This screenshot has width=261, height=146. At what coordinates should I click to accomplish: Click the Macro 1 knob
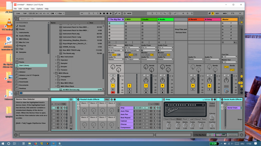pos(85,110)
